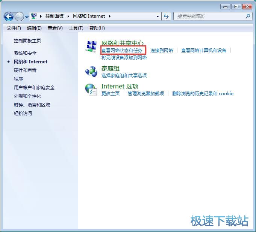Maximize the Control Panel window
This screenshot has width=256, height=232.
point(236,7)
